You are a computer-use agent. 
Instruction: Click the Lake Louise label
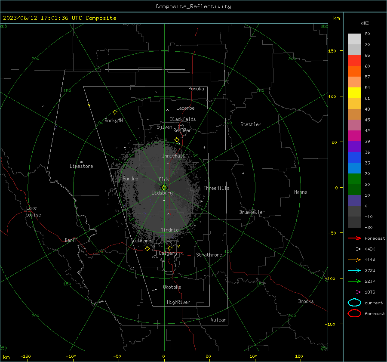tap(33, 211)
